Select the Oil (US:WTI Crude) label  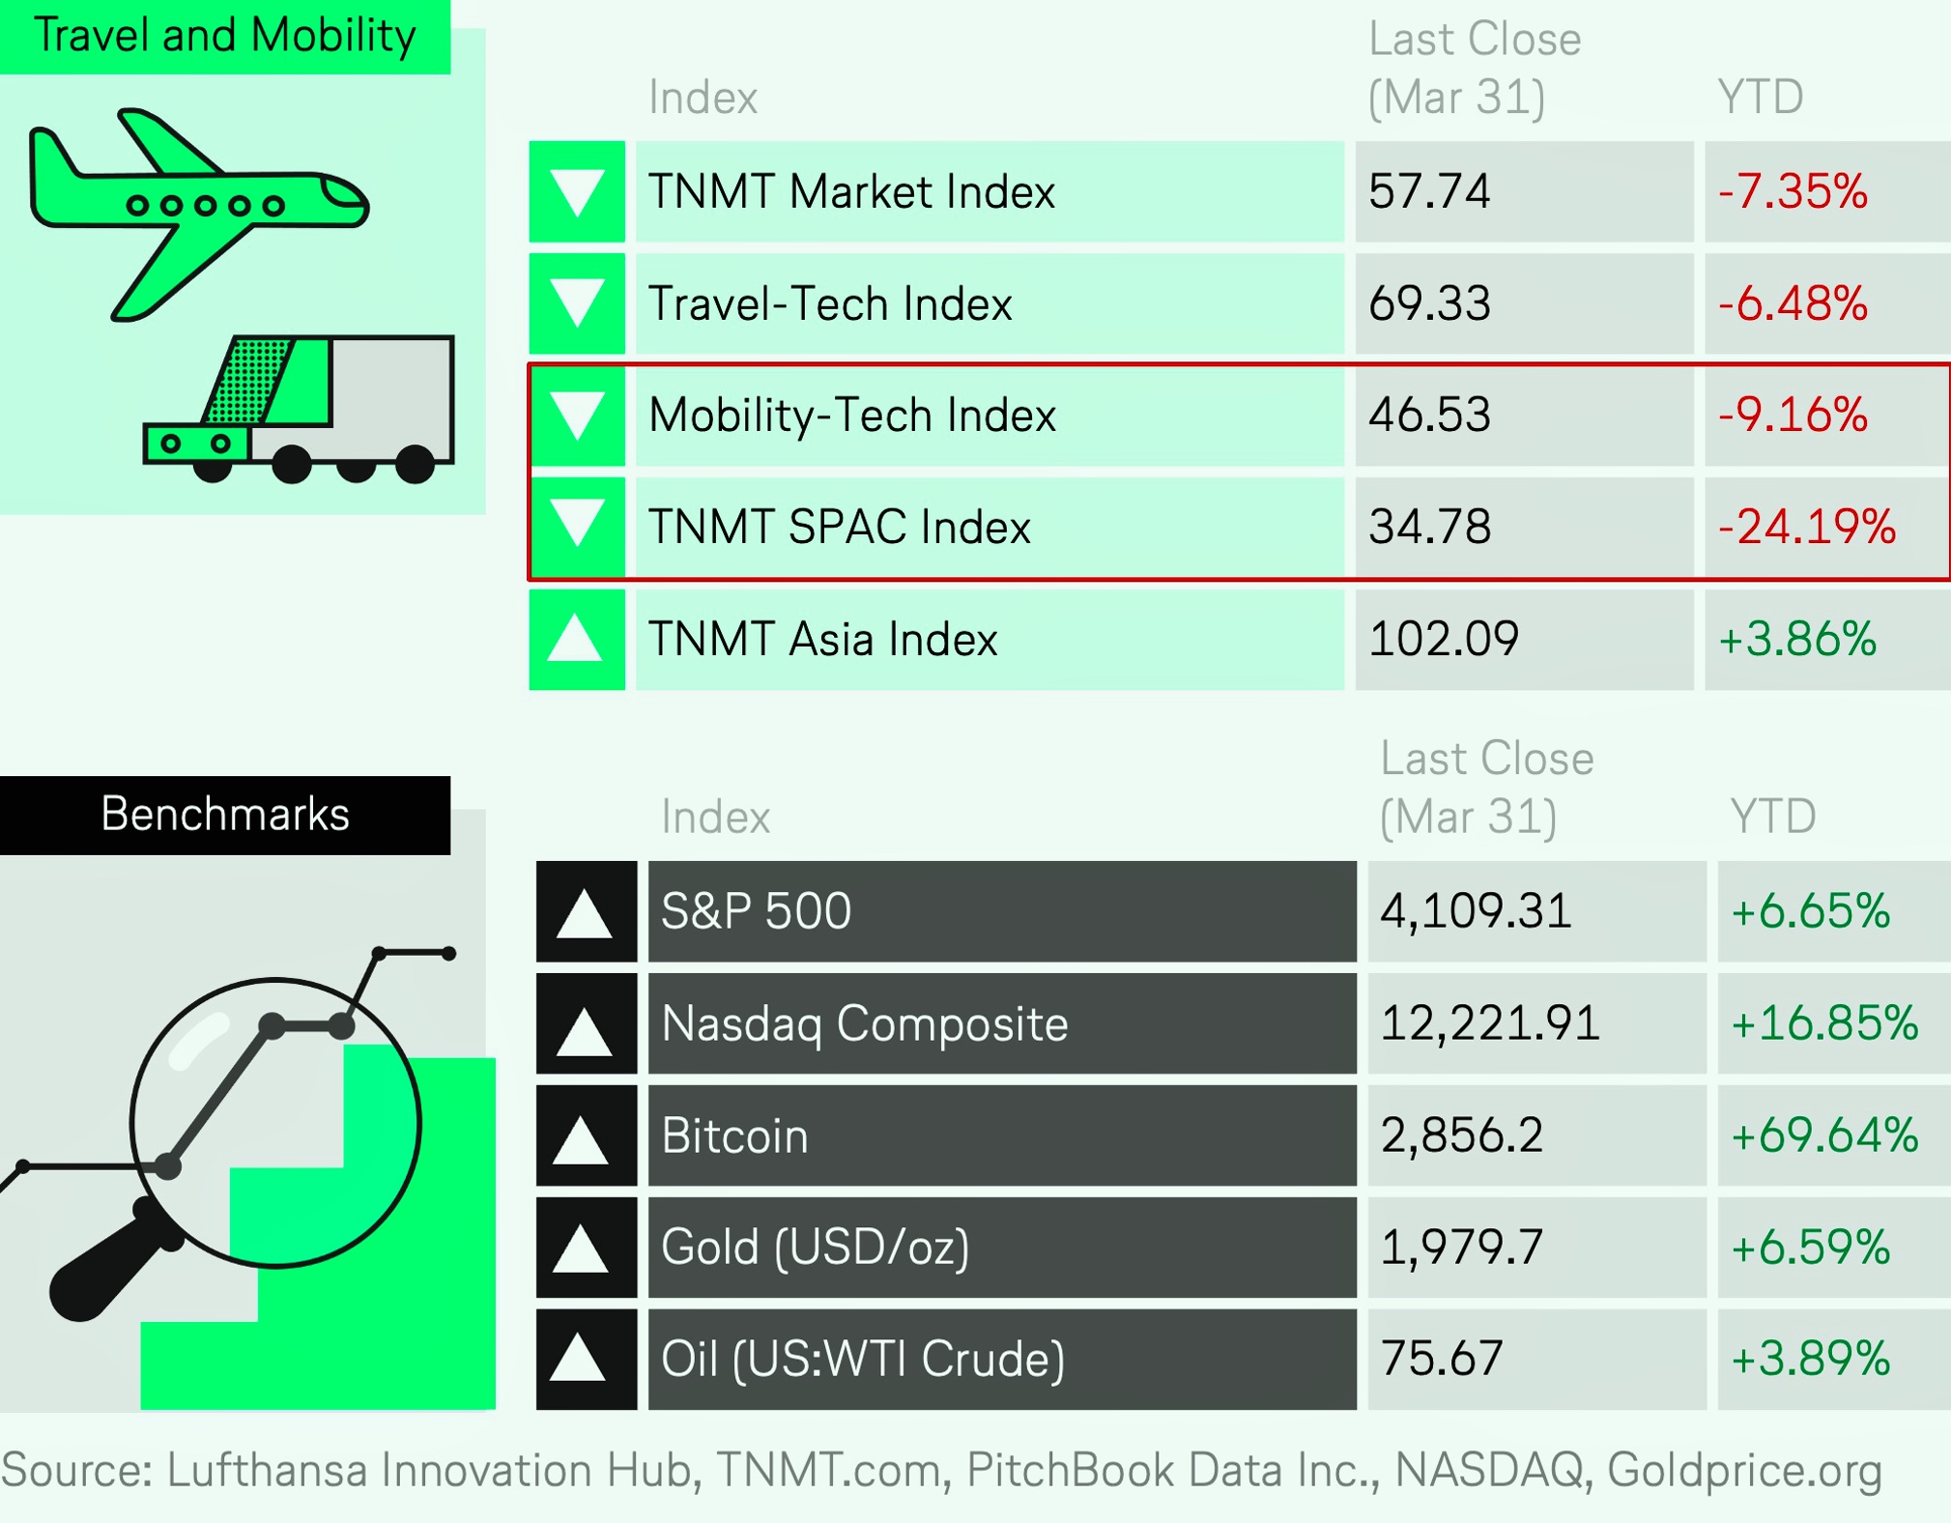point(863,1360)
